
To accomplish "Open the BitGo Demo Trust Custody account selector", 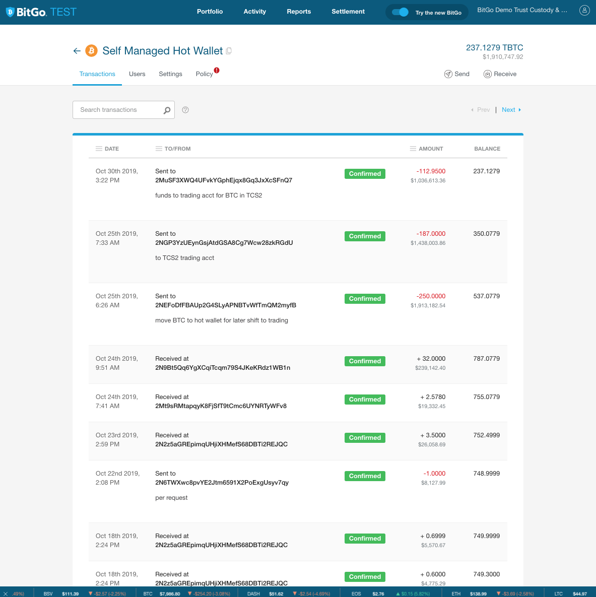I will [522, 10].
